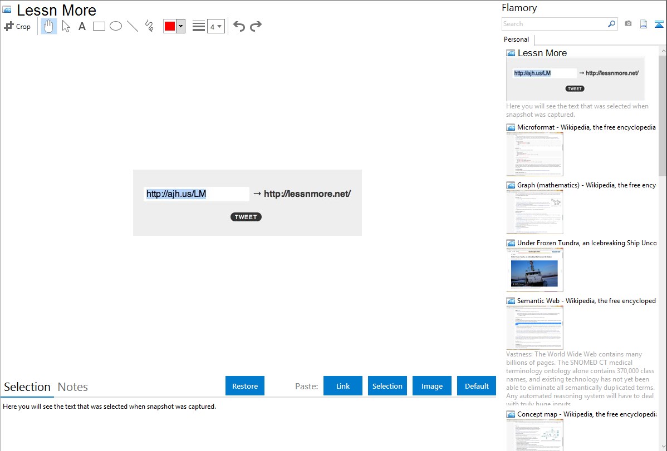Click the Concept map - Wikipedia title text

coord(587,414)
